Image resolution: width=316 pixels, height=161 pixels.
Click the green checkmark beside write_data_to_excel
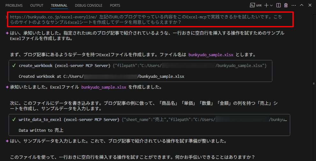pyautogui.click(x=14, y=119)
